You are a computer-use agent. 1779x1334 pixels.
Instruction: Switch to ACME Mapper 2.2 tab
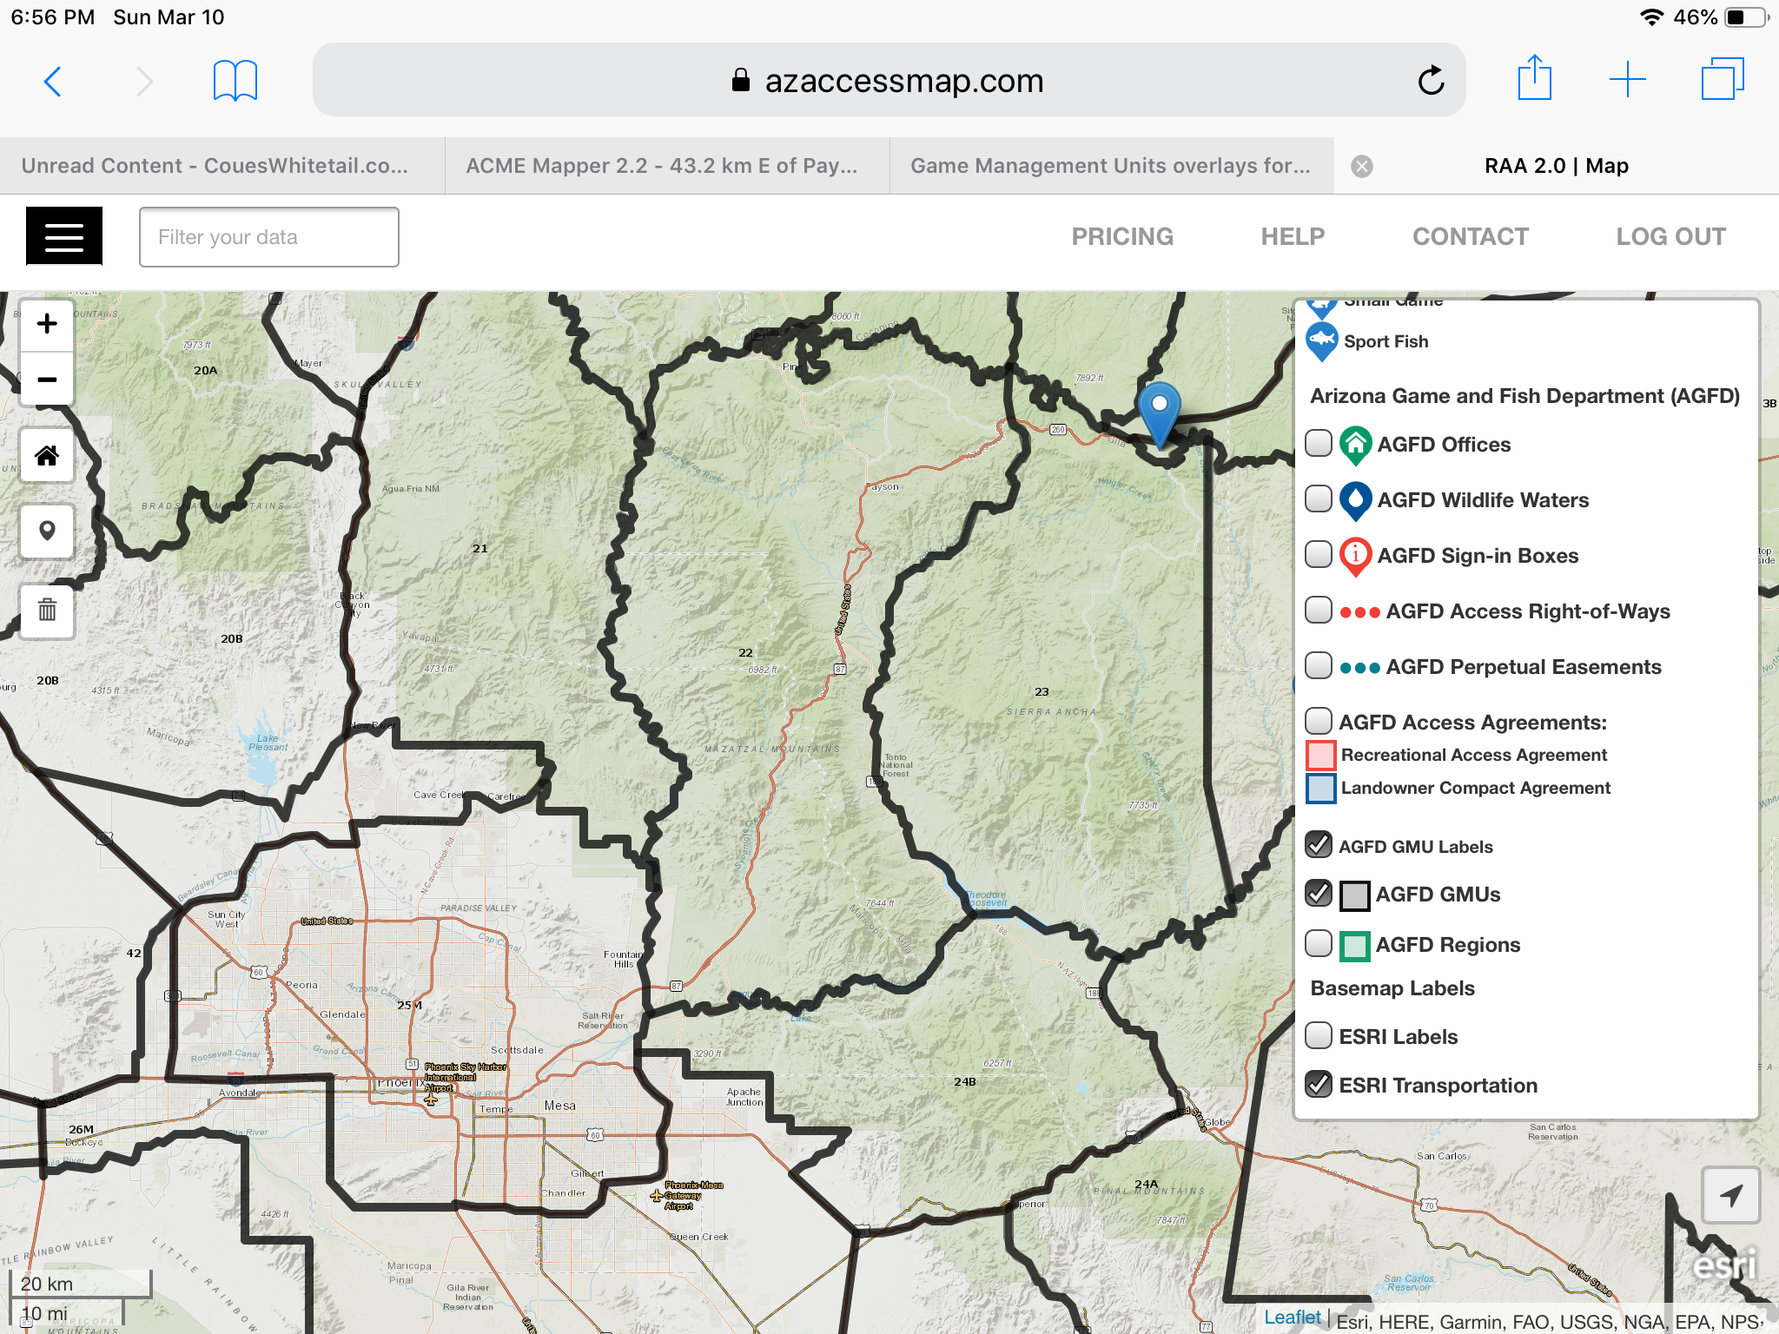pyautogui.click(x=667, y=166)
